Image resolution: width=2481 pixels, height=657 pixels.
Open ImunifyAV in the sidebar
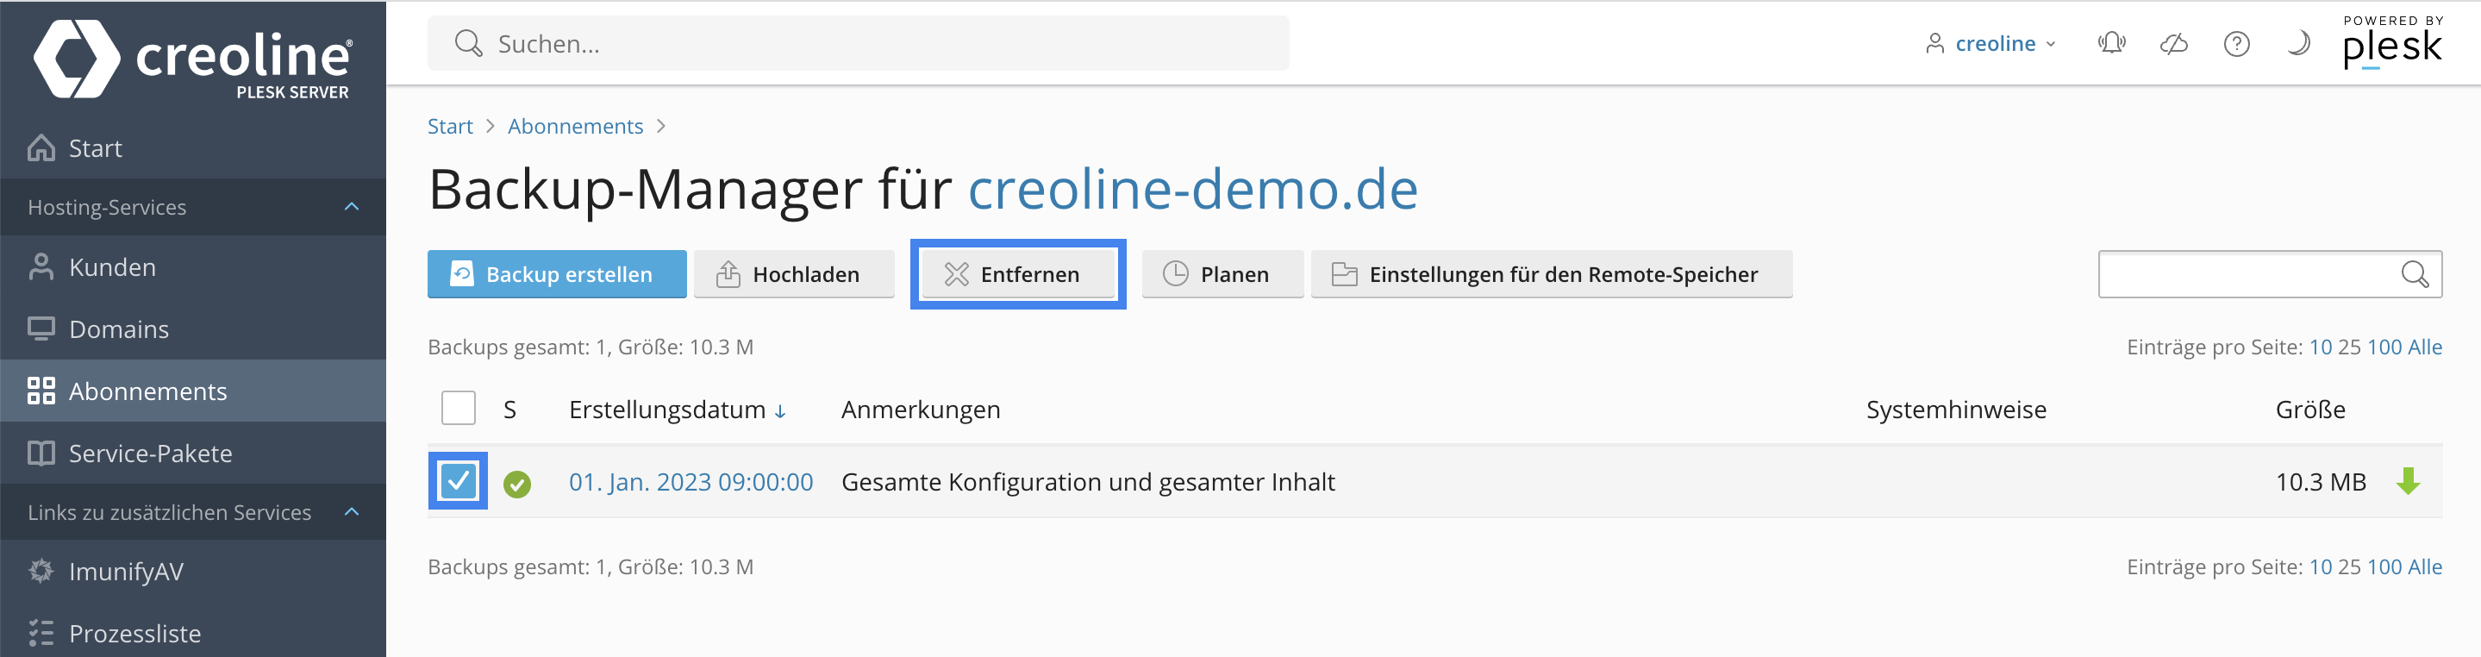192,570
